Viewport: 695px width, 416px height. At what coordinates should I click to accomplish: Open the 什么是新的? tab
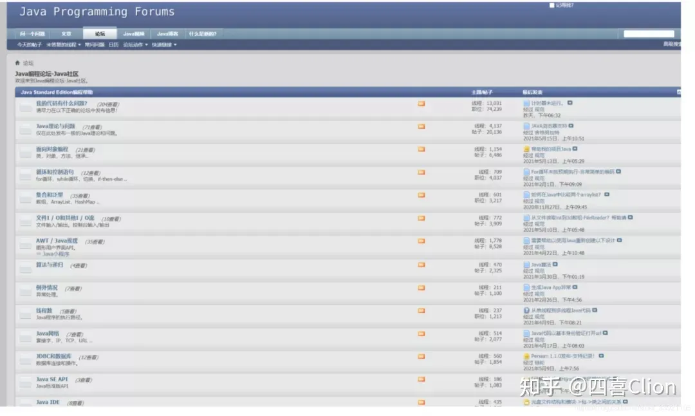(203, 33)
